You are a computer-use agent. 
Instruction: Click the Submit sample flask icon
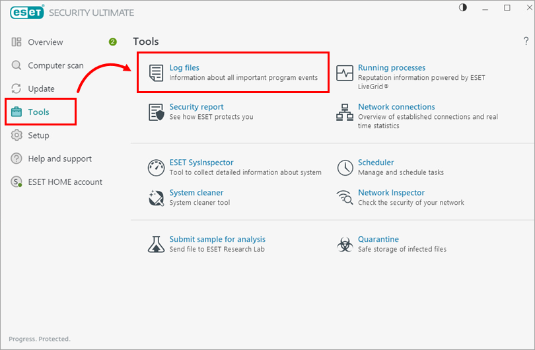point(156,244)
